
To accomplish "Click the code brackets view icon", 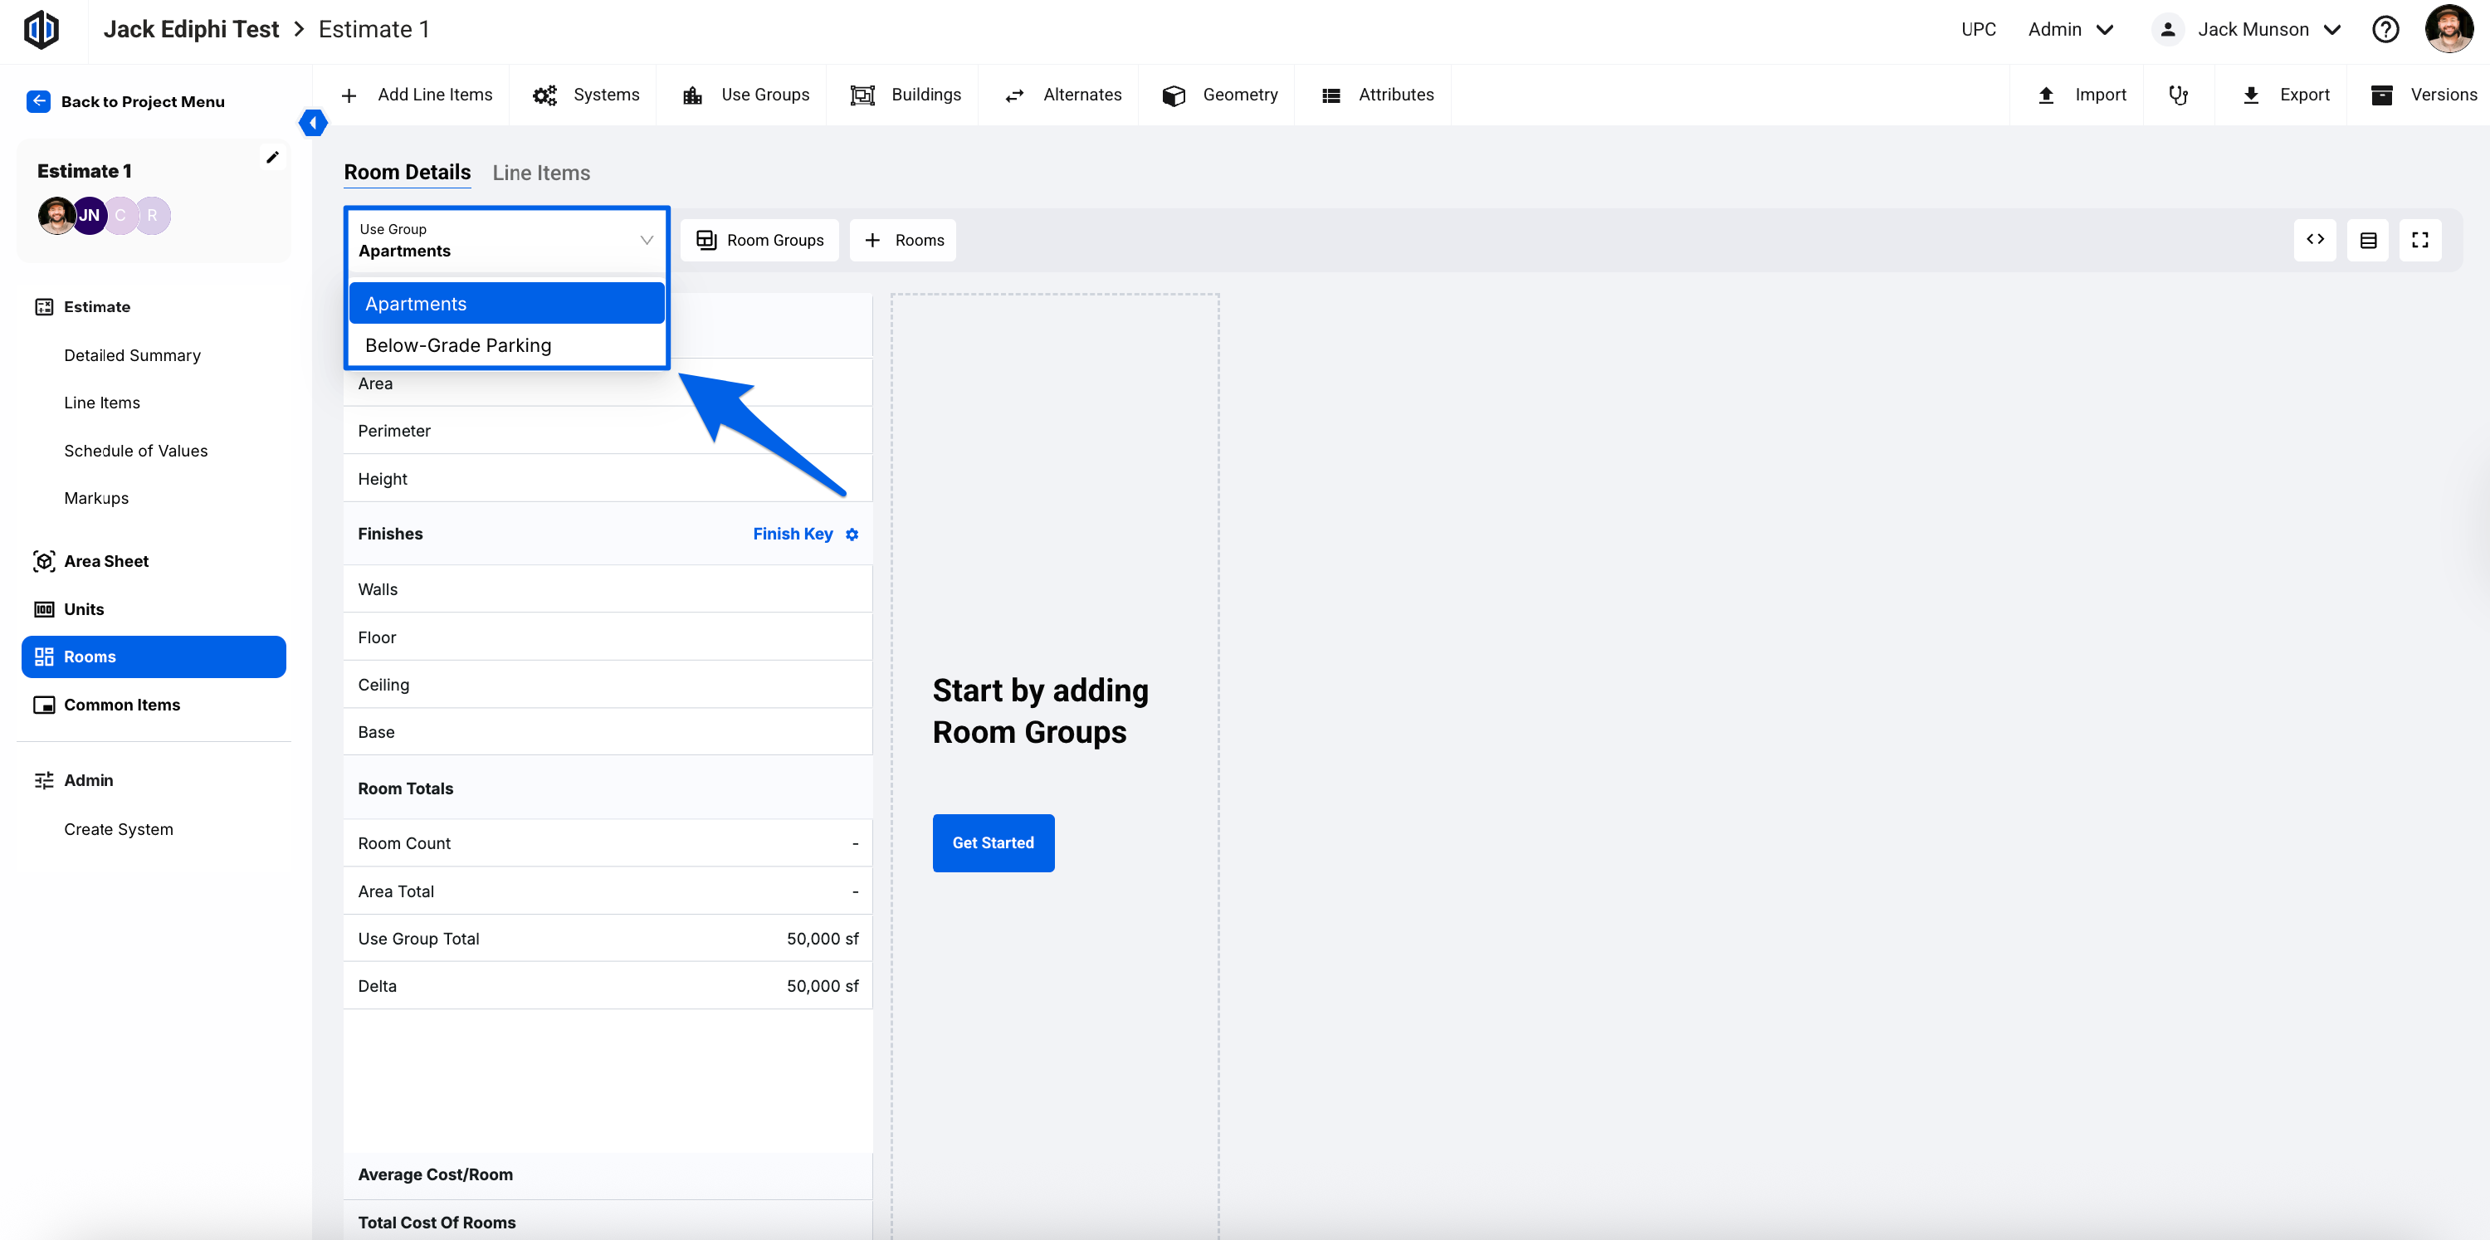I will click(x=2314, y=240).
